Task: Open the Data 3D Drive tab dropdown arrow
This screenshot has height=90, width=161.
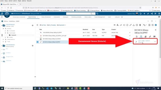Action: coord(37,17)
